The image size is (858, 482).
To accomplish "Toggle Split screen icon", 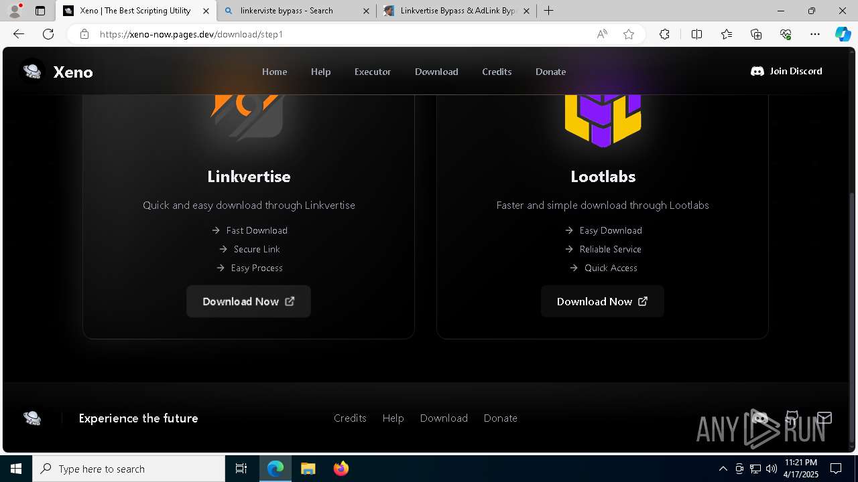I will (x=696, y=34).
